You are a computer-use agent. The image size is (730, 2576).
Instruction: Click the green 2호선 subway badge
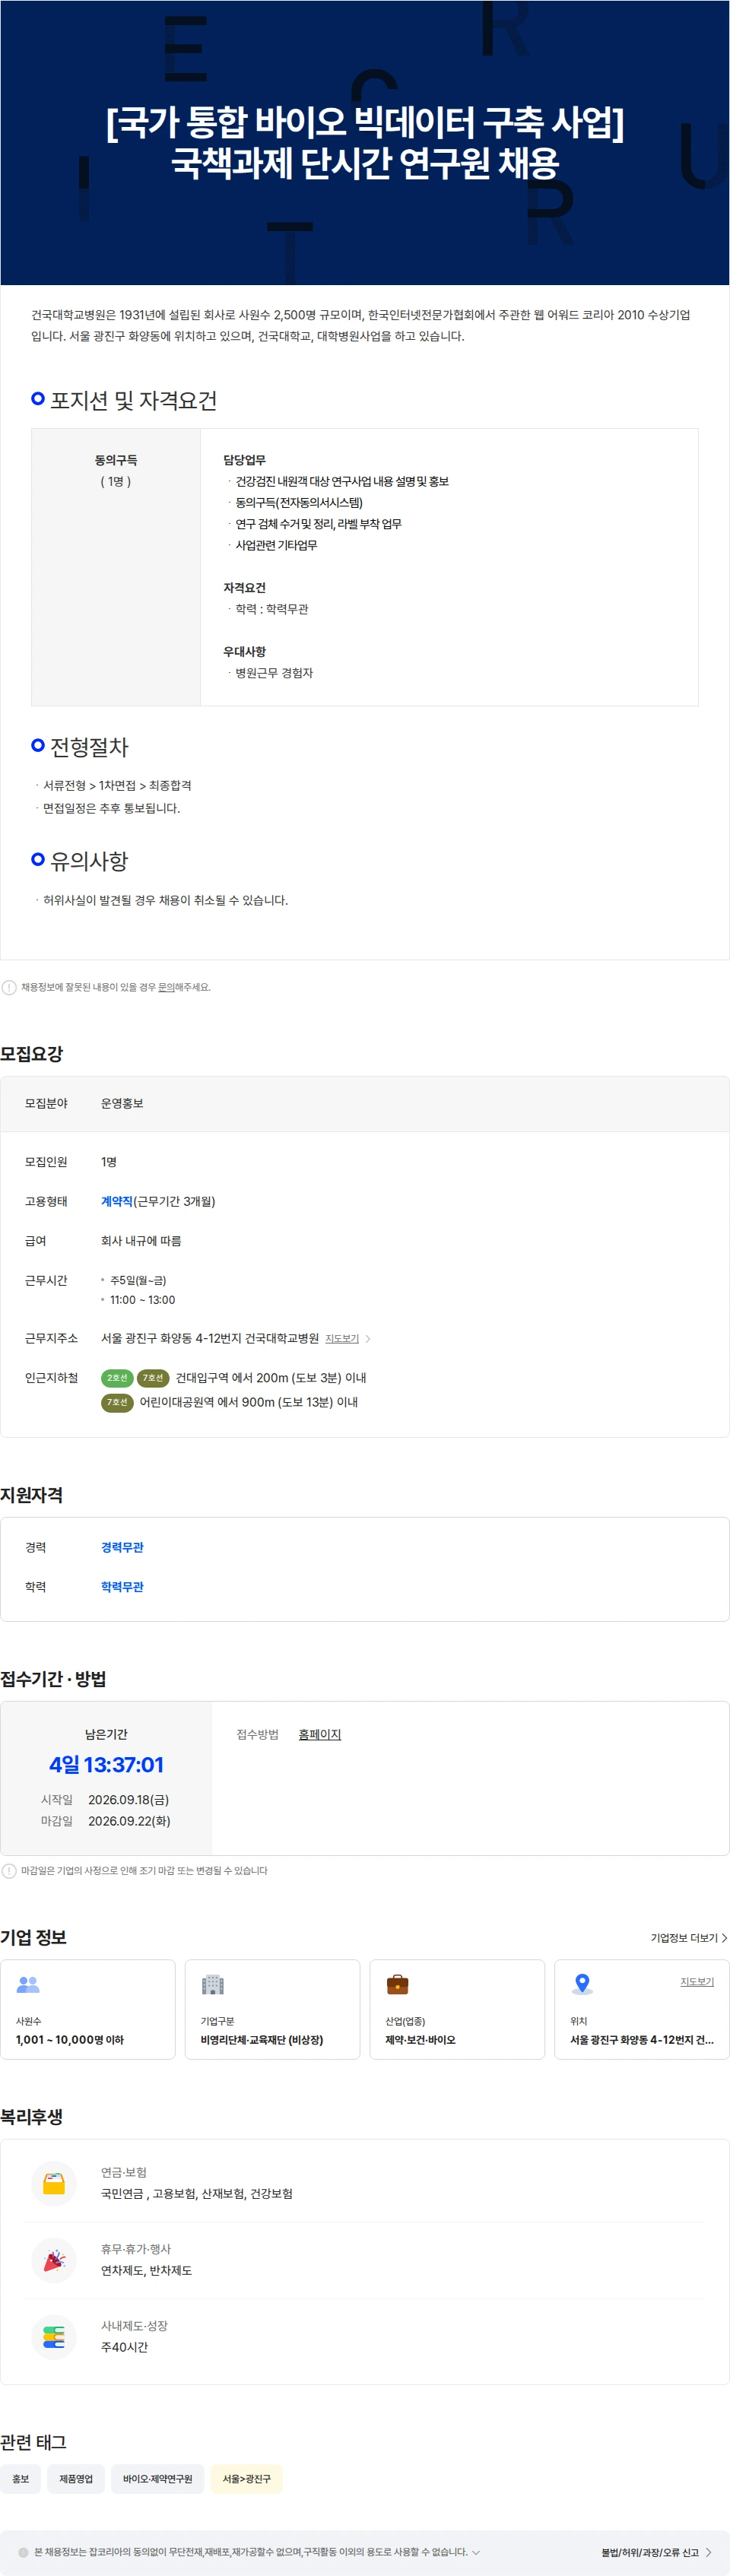(x=117, y=1378)
